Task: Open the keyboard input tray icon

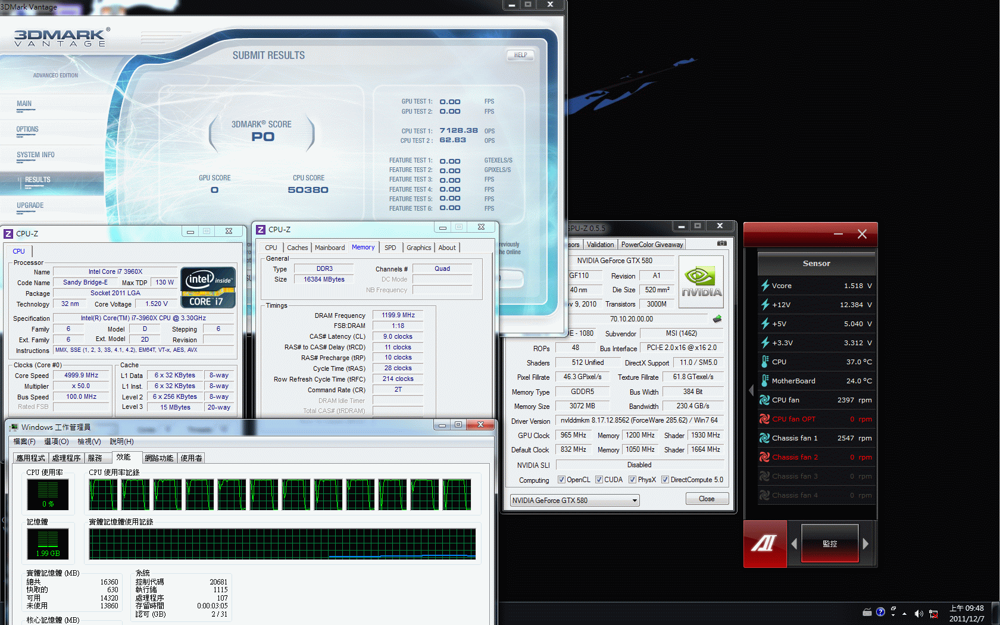Action: point(867,612)
